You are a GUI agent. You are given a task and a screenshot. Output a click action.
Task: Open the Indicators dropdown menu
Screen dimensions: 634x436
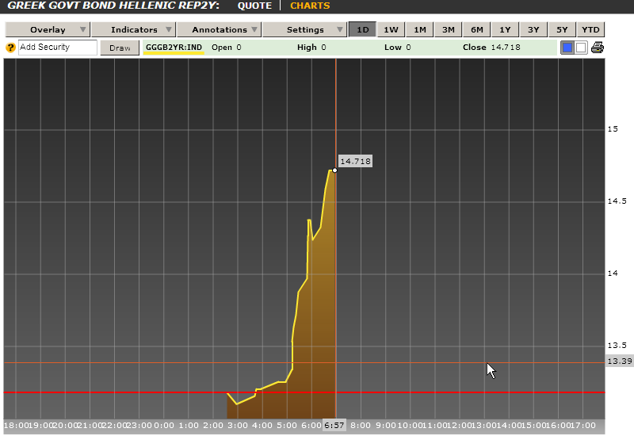(133, 29)
